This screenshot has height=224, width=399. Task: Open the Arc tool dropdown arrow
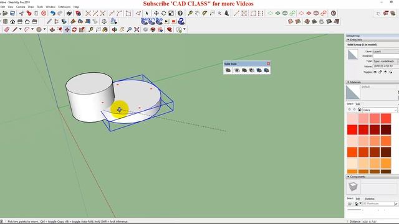[32, 29]
